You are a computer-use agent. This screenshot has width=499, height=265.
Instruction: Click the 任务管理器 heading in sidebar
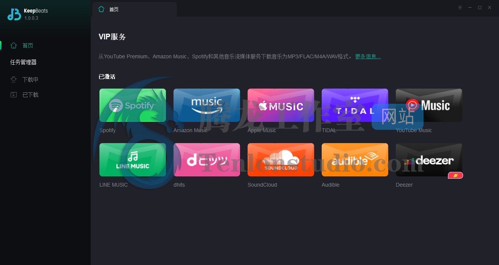[x=23, y=62]
